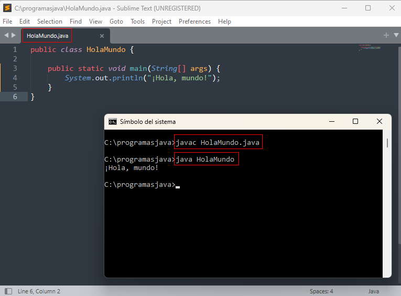This screenshot has width=401, height=296.
Task: Click the Command Prompt scrollbar thumb
Action: [387, 143]
